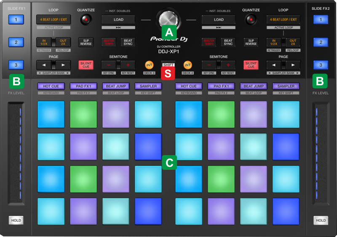Select the left deck SAMPLER pad mode
This screenshot has height=237, width=337.
click(148, 86)
